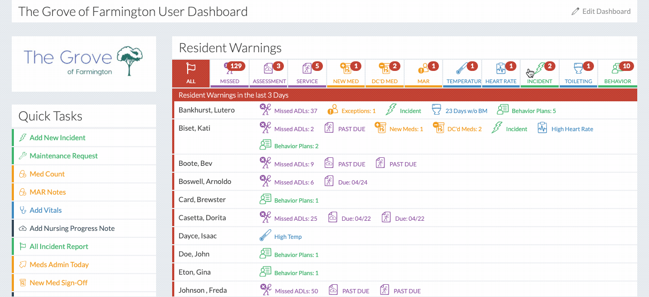The height and width of the screenshot is (297, 649).
Task: Open Bankhurst, Lutero's 23 Days w/o BM warning
Action: (466, 111)
